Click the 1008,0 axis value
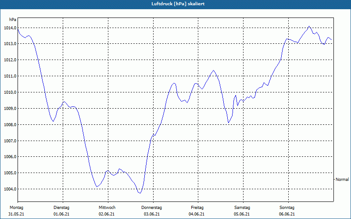The width and height of the screenshot is (351, 219). point(10,125)
